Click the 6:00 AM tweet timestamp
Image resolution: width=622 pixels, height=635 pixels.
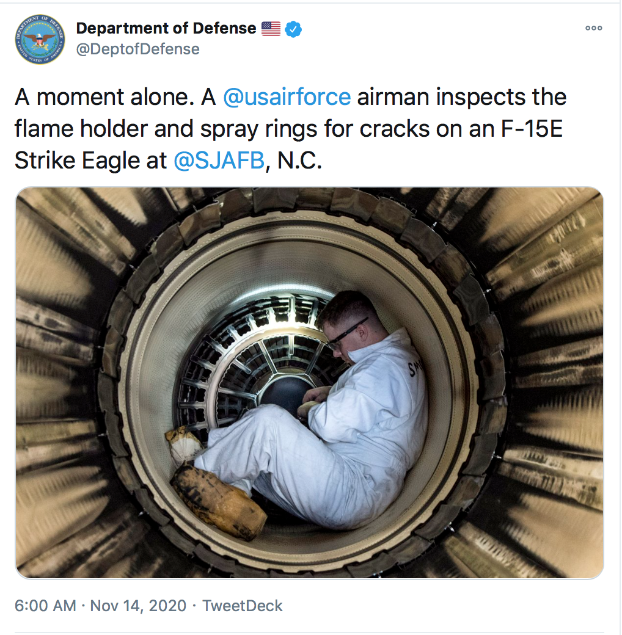(45, 606)
